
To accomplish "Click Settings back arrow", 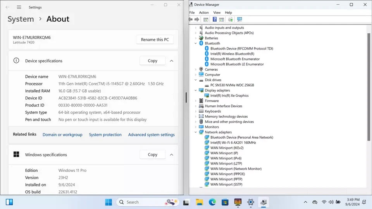I will 7,7.
